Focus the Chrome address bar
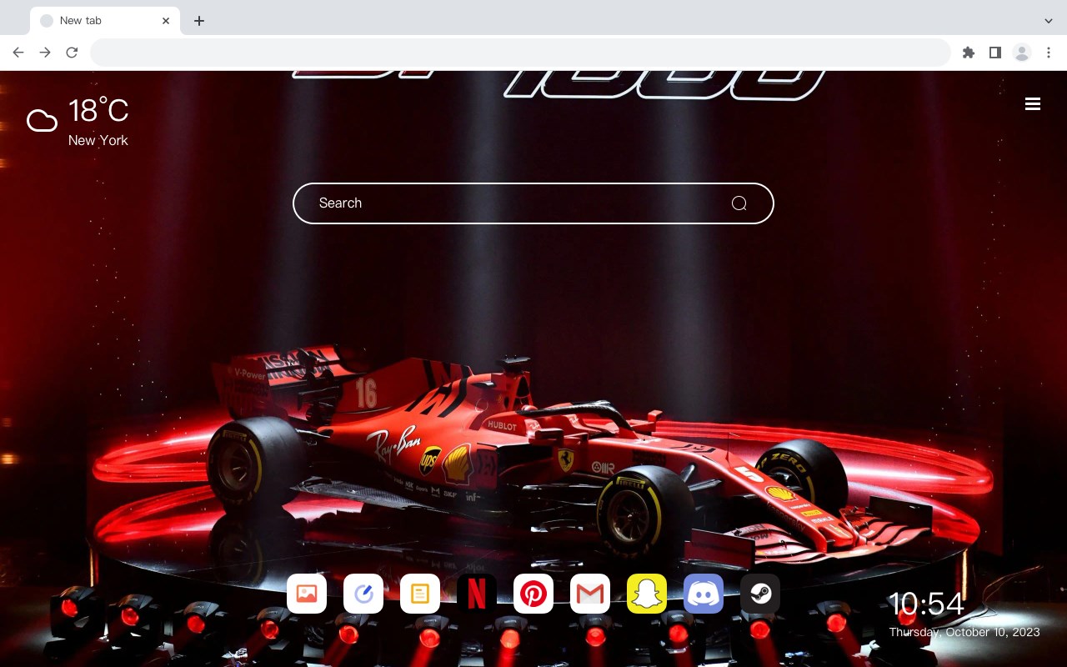The image size is (1067, 667). [x=520, y=53]
